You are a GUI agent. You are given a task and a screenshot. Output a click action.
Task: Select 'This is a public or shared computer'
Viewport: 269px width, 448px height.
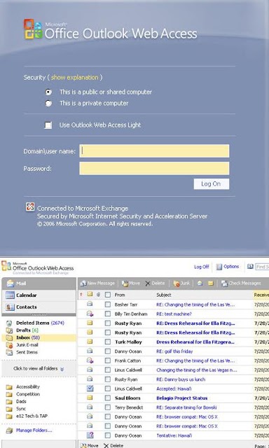(x=48, y=92)
